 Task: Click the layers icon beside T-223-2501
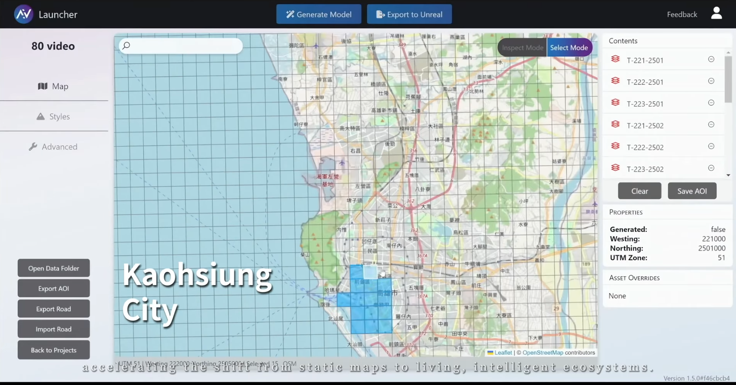point(615,102)
